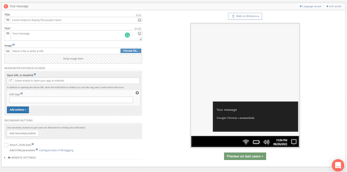Click the external link icon in the URL field
This screenshot has height=172, width=347.
click(x=10, y=81)
